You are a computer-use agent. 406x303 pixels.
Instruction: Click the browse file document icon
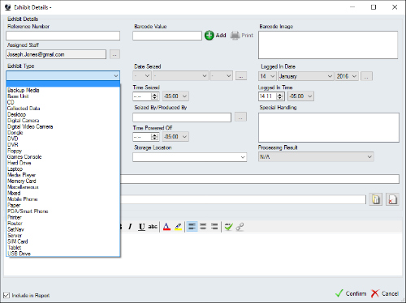(x=376, y=199)
